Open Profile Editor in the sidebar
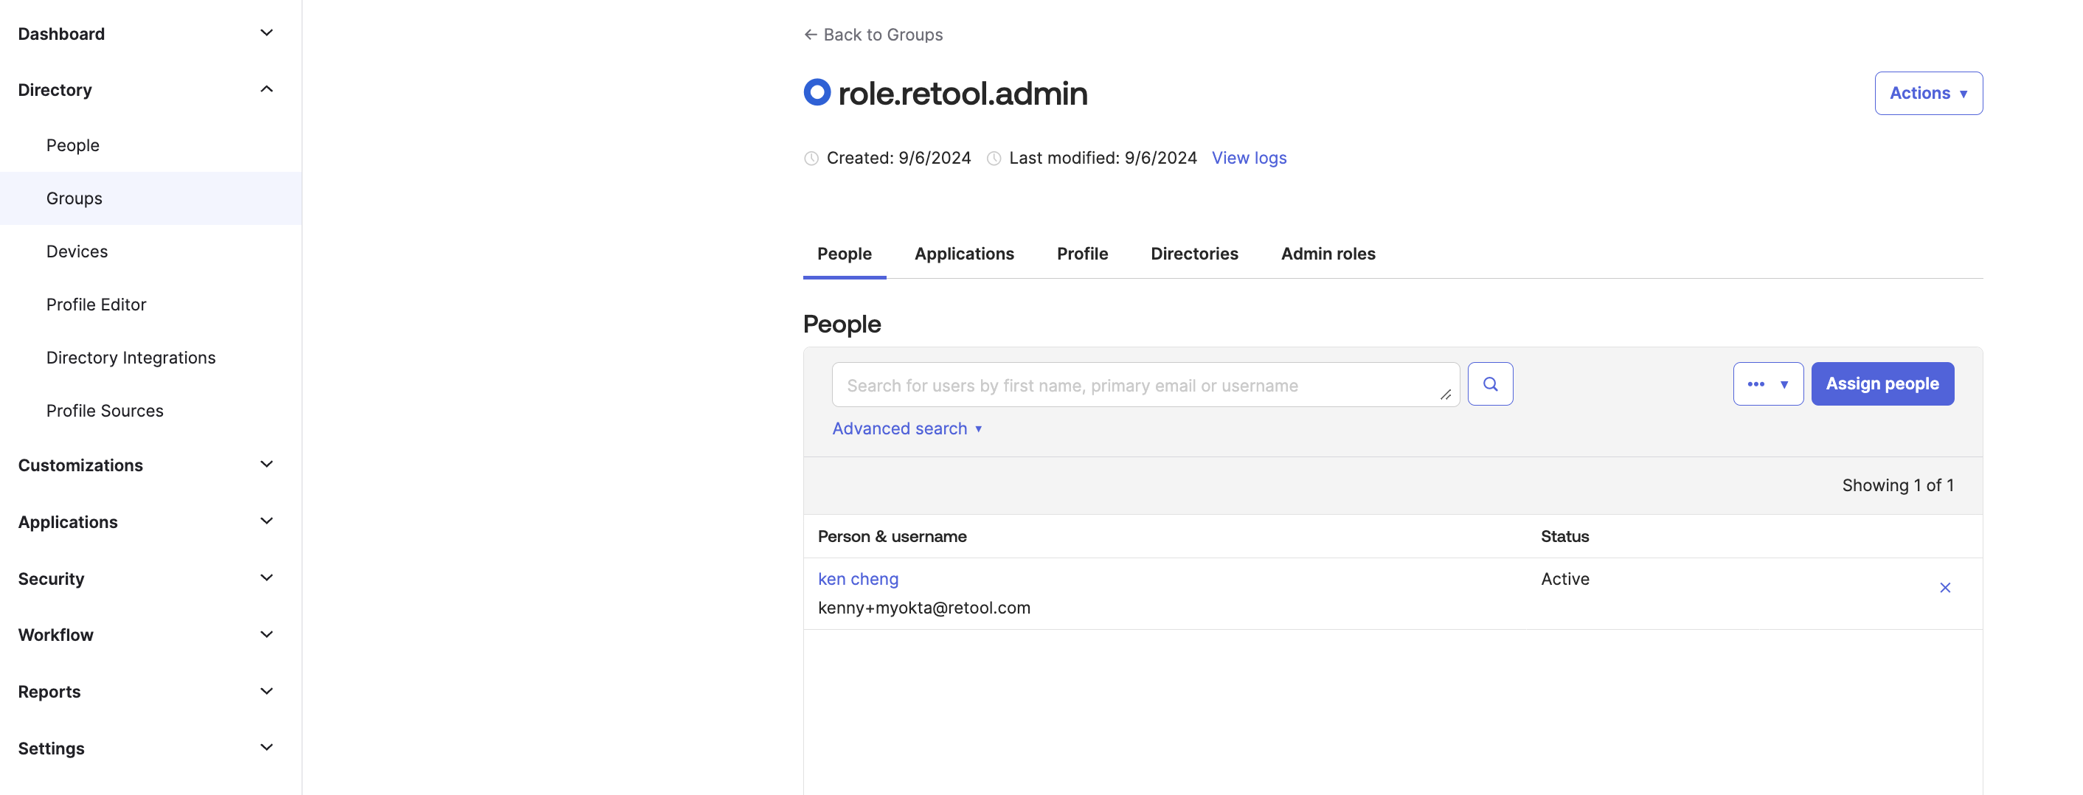Screen dimensions: 2083x795 pos(96,305)
